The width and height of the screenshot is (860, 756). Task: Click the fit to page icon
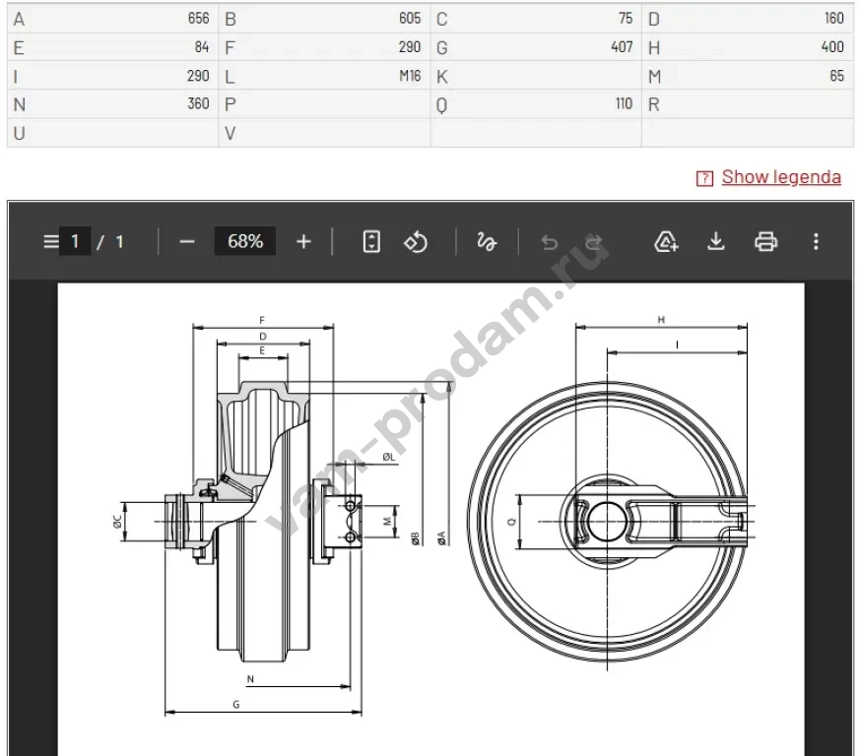(x=371, y=241)
